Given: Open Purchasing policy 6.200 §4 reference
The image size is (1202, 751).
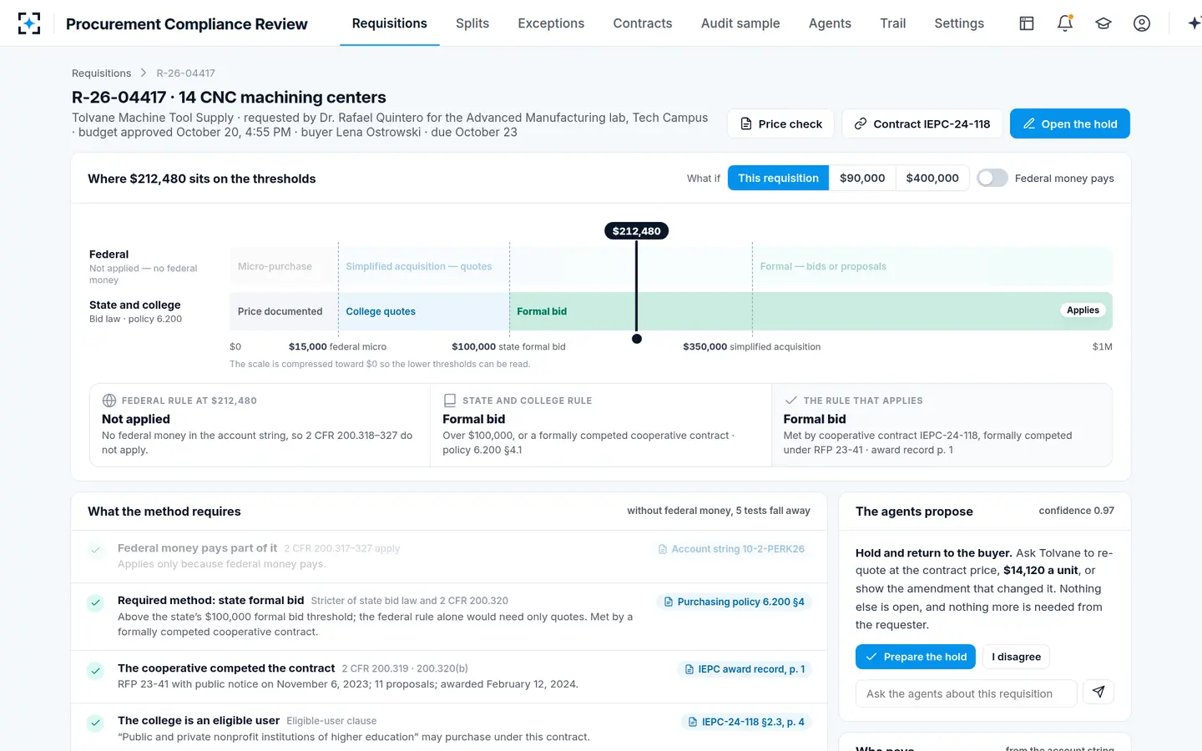Looking at the screenshot, I should [x=734, y=602].
